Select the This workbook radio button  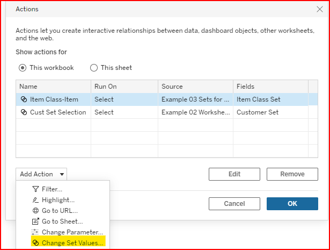(23, 68)
